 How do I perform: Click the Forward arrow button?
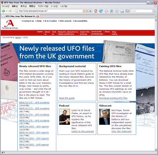[10, 11]
